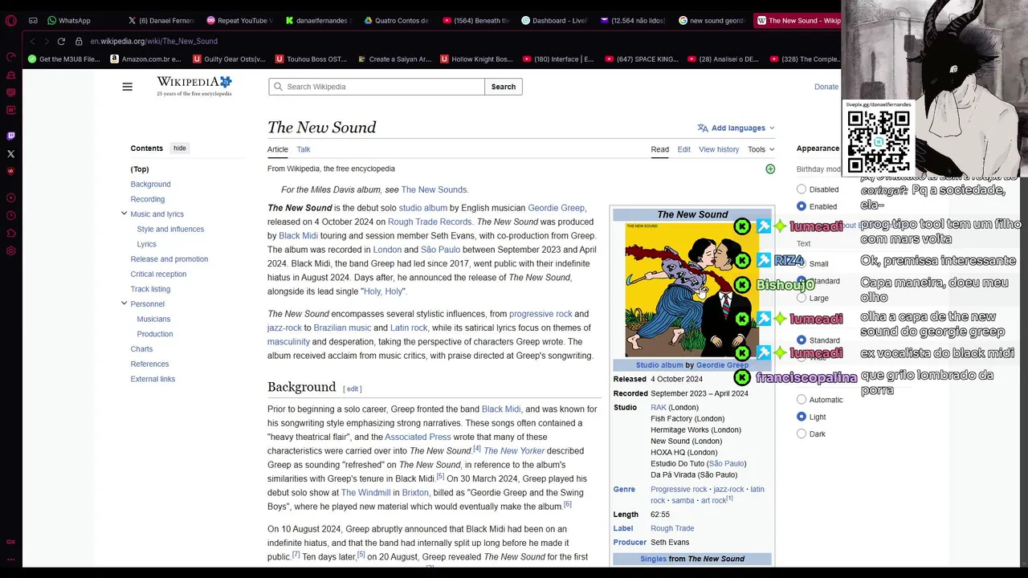This screenshot has width=1028, height=578.
Task: Select the Automatic color radio
Action: point(802,399)
